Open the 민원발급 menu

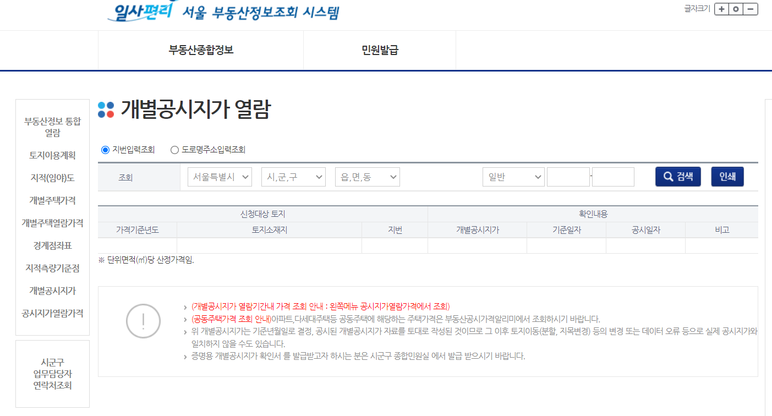point(379,50)
